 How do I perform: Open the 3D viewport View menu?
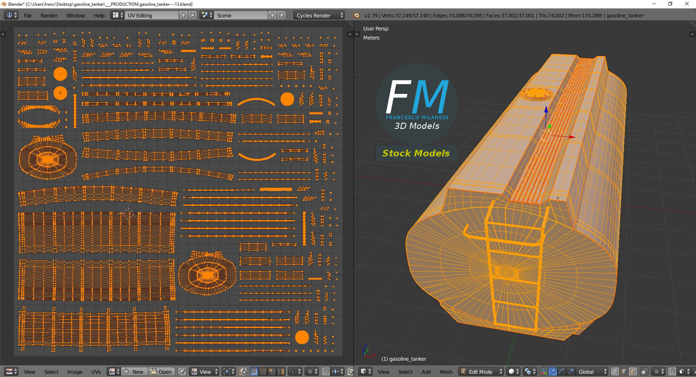384,372
